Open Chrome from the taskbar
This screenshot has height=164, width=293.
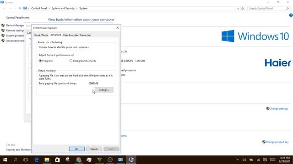tap(79, 160)
